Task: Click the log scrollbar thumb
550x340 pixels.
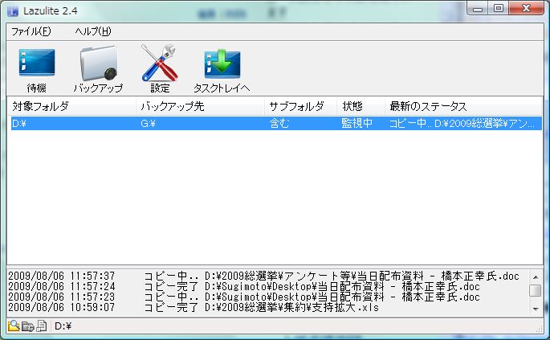Action: tap(536, 290)
